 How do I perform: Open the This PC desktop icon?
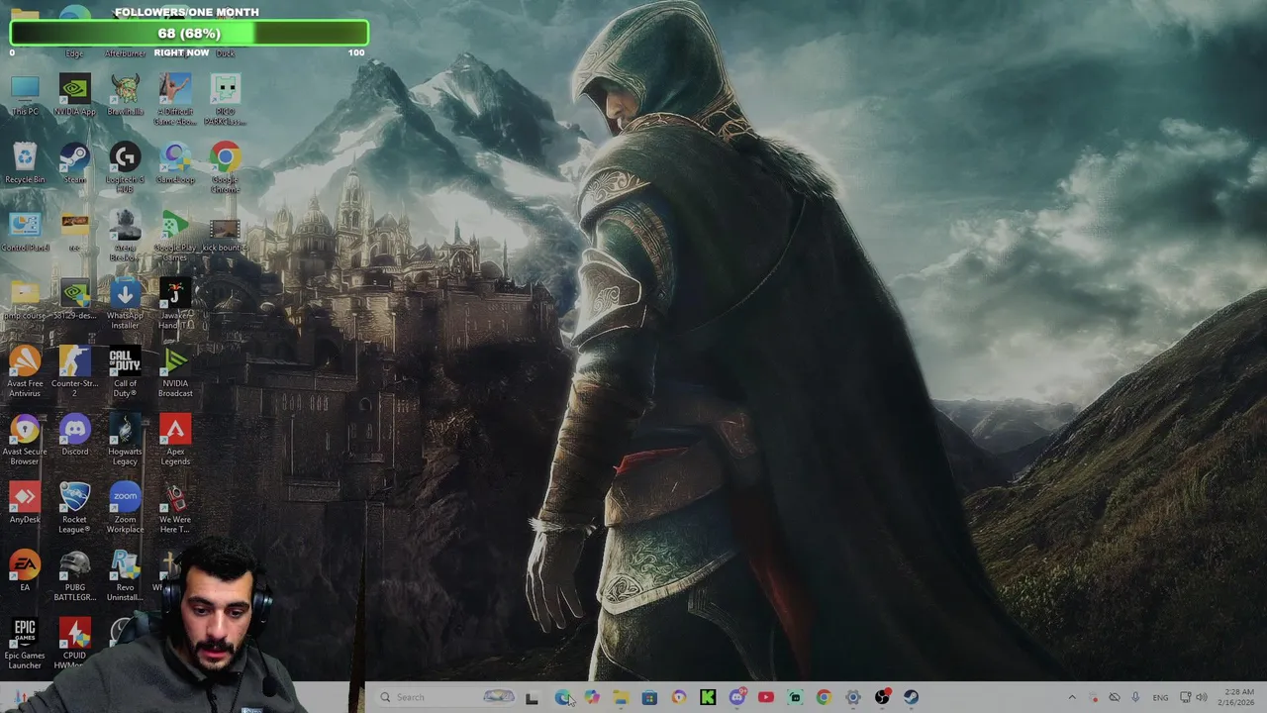pyautogui.click(x=25, y=95)
